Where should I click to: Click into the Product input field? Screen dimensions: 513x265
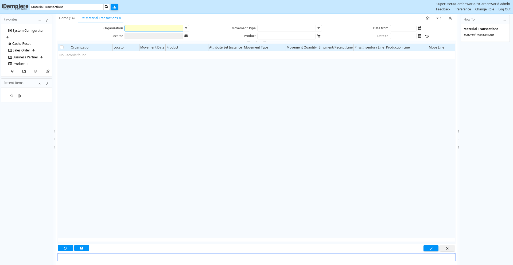(x=286, y=36)
